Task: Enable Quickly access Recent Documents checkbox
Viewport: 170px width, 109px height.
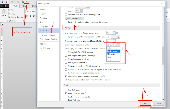Action: 66,37
